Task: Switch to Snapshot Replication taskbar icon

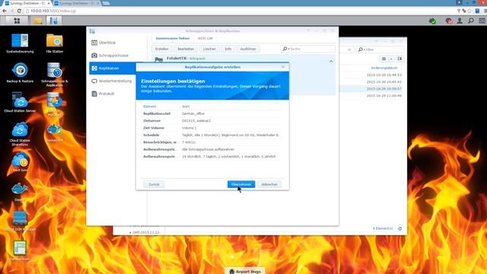Action: 54,21
